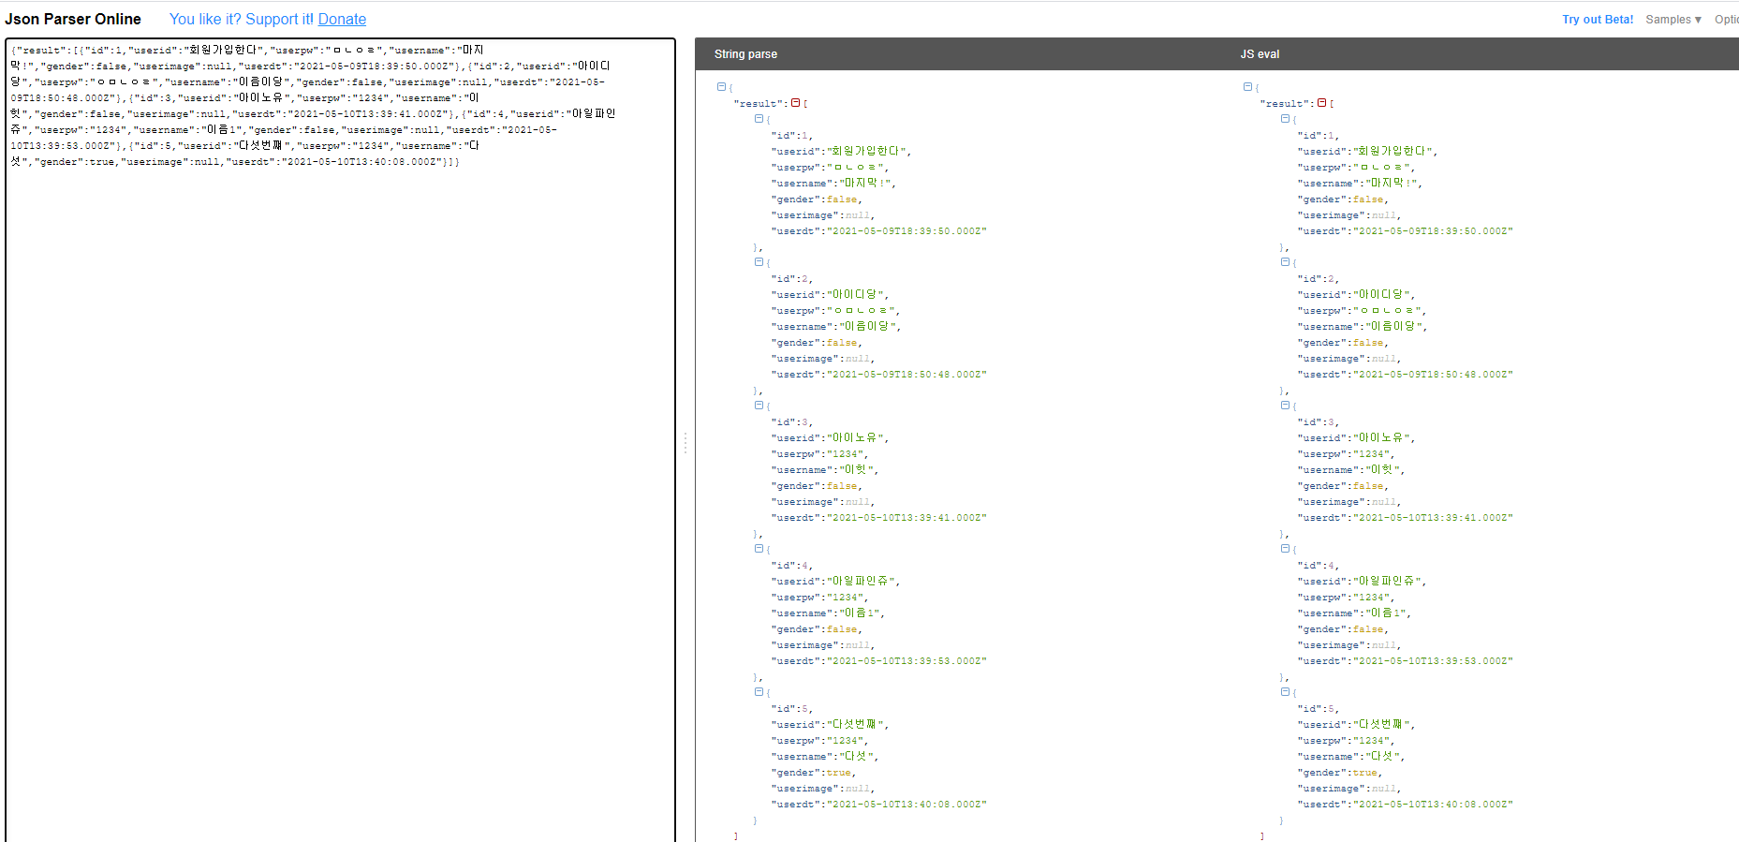1739x842 pixels.
Task: Click gender true value in JS eval
Action: (x=1364, y=773)
